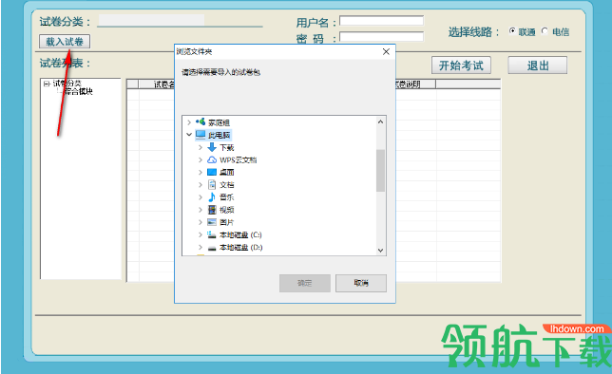
Task: Expand the 下载 folder node
Action: point(201,147)
